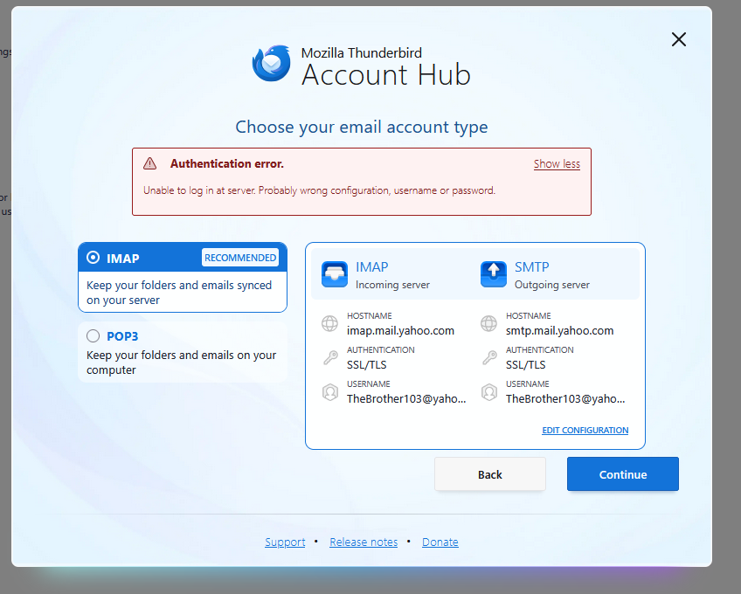This screenshot has width=741, height=594.
Task: Click the SMTP outgoing server upload icon
Action: point(494,274)
